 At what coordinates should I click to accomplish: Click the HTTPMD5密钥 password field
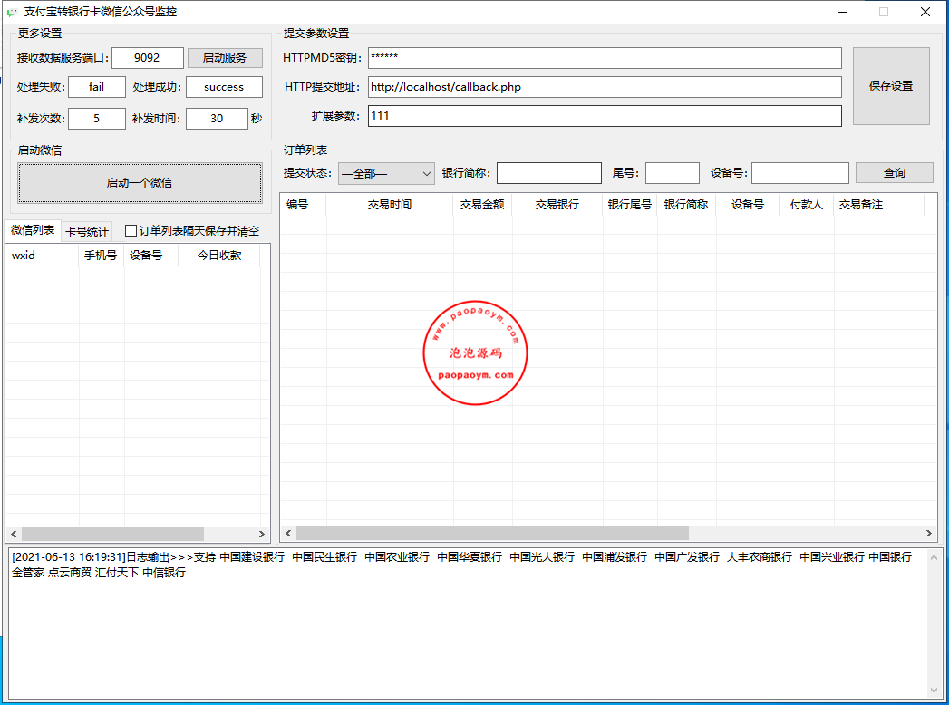coord(603,56)
